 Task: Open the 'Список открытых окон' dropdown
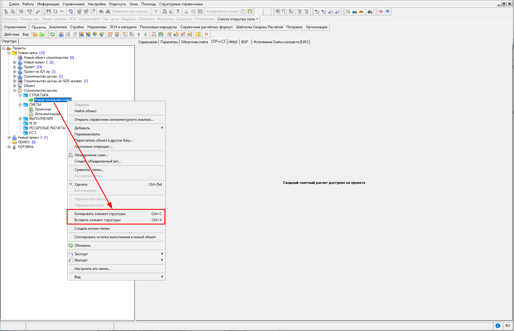tap(238, 19)
